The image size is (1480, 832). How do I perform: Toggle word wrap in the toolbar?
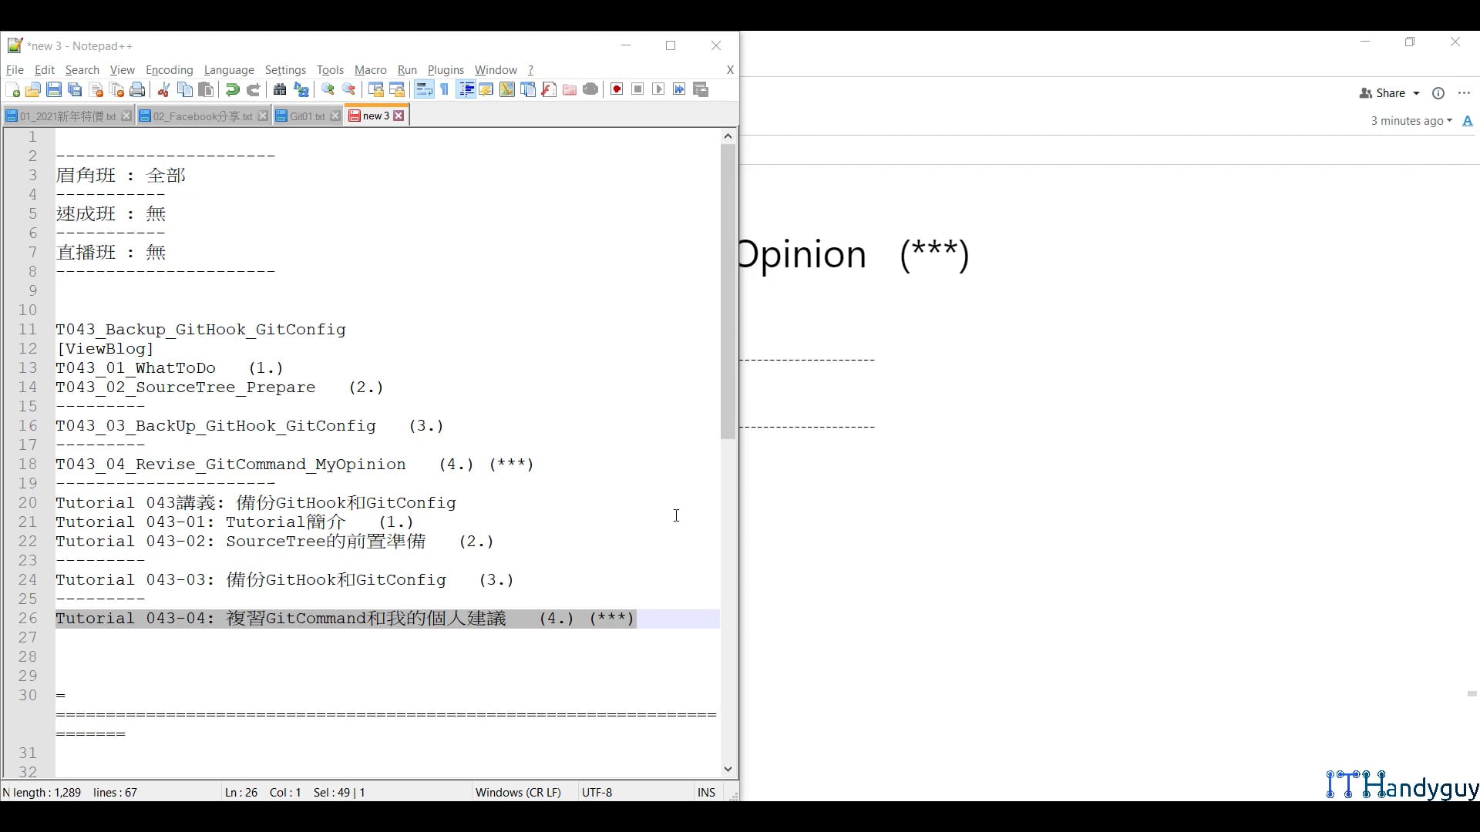(424, 89)
